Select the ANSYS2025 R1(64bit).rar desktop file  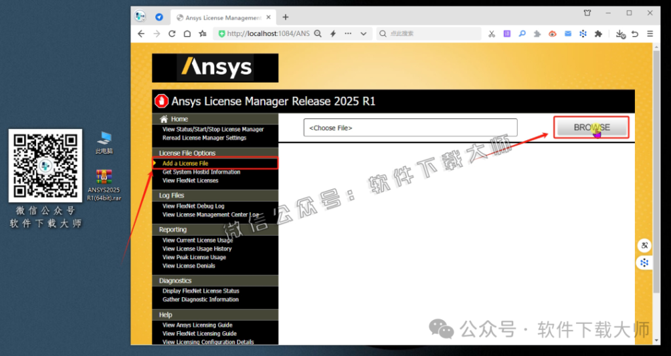coord(104,185)
